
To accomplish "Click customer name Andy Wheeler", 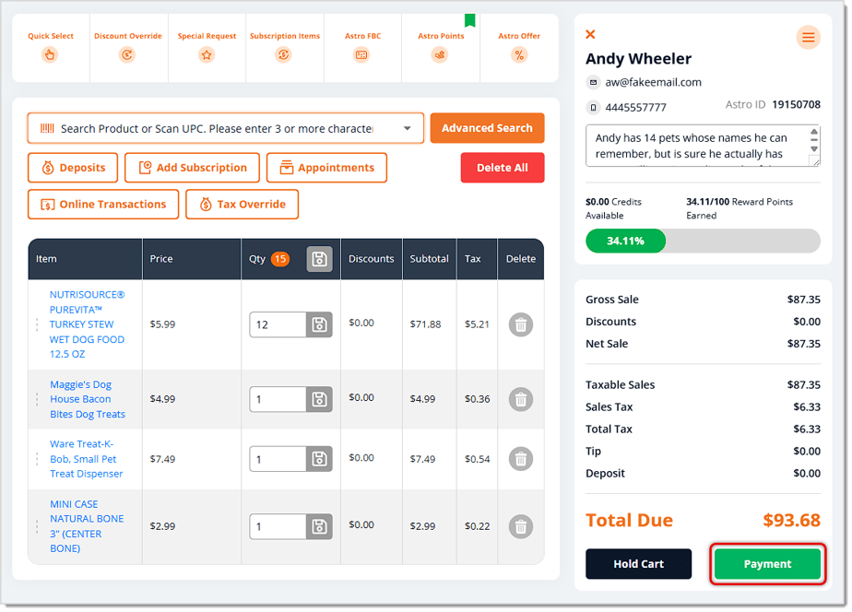I will (x=638, y=59).
